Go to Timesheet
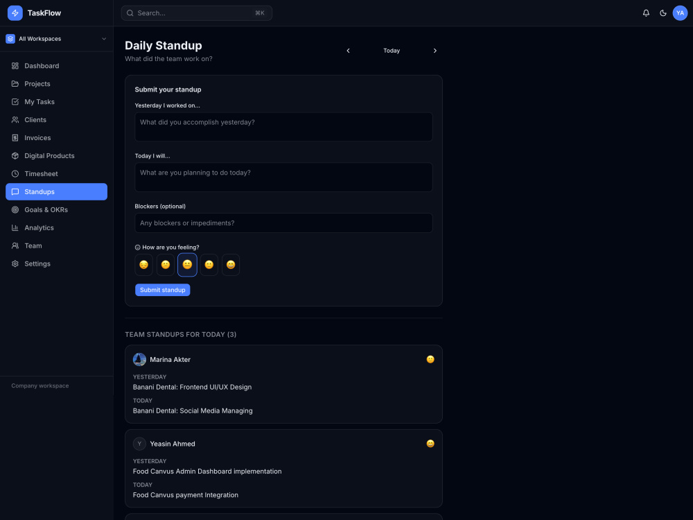Image resolution: width=693 pixels, height=520 pixels. pos(56,174)
